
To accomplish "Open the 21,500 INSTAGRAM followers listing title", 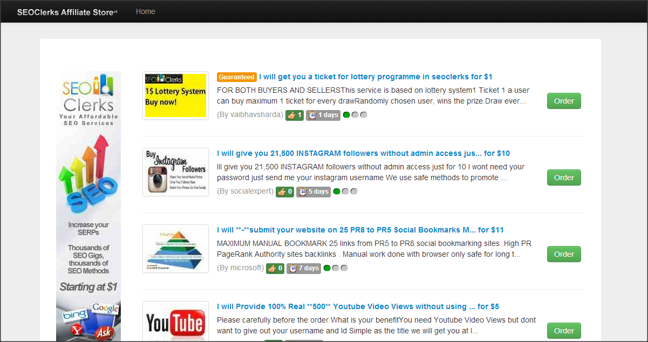I will click(x=363, y=153).
